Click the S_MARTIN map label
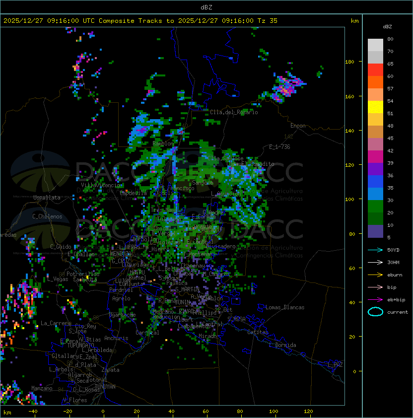The width and height of the screenshot is (413, 418). (188, 289)
